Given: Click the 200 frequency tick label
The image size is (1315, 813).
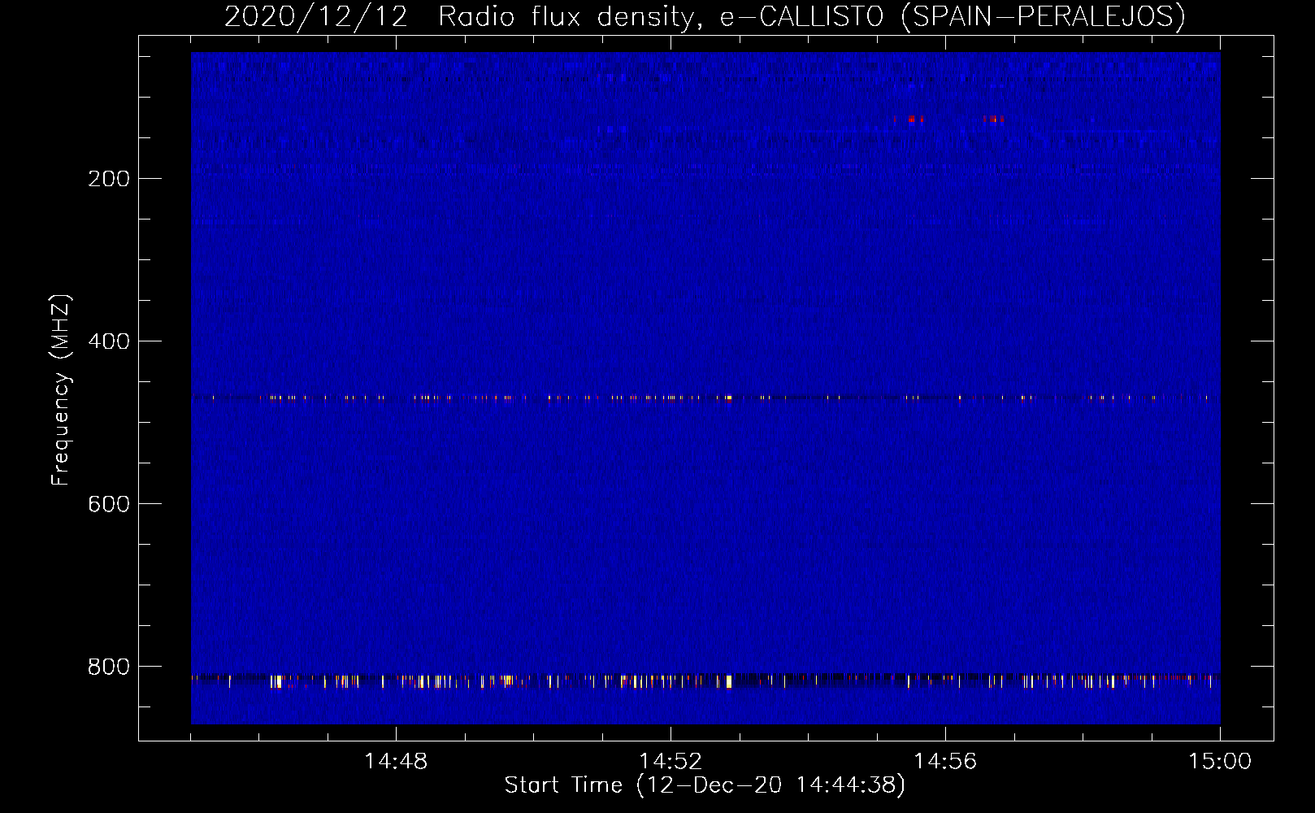Looking at the screenshot, I should pyautogui.click(x=109, y=179).
